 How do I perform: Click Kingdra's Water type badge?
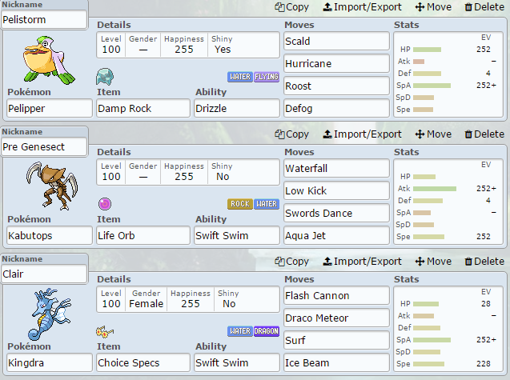coord(240,331)
